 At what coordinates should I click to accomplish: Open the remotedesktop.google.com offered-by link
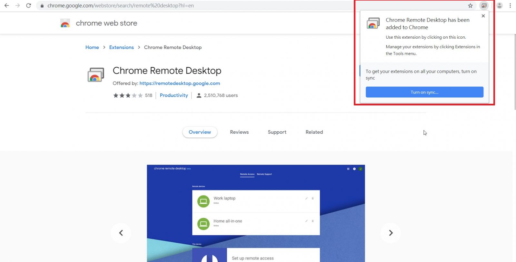(180, 83)
